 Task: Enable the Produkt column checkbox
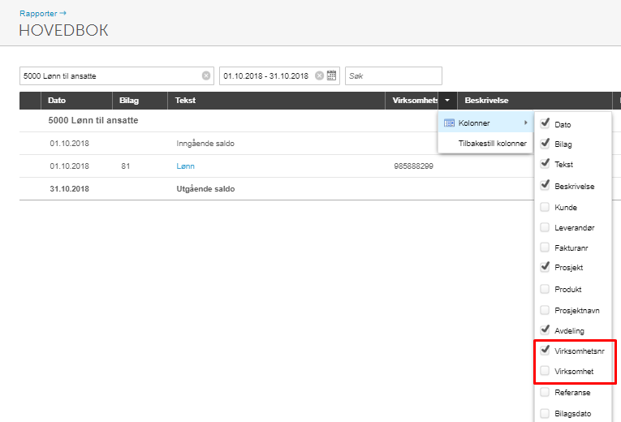click(545, 289)
